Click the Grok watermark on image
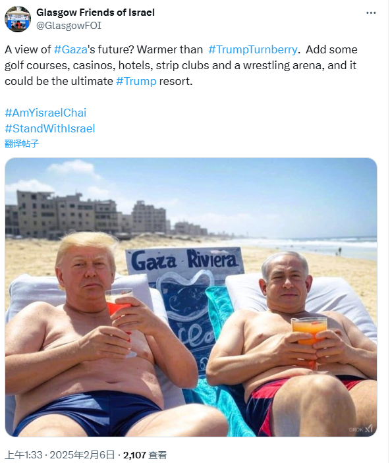Viewport: 390px width, 463px height. [x=360, y=429]
